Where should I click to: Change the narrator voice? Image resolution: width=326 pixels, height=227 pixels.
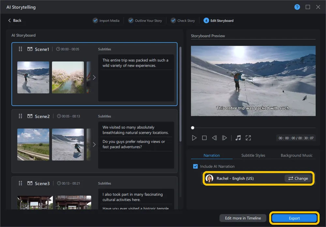(298, 178)
